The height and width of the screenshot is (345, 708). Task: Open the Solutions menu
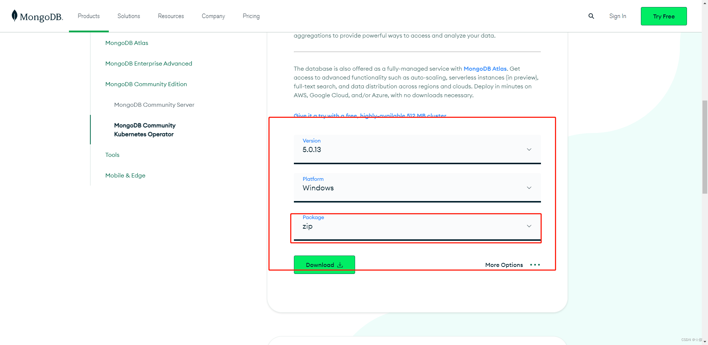tap(129, 16)
